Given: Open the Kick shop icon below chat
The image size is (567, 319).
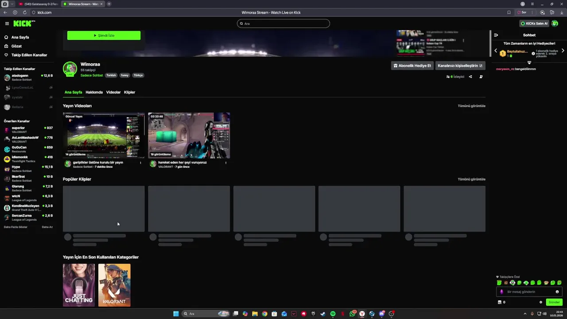Looking at the screenshot, I should click(500, 302).
